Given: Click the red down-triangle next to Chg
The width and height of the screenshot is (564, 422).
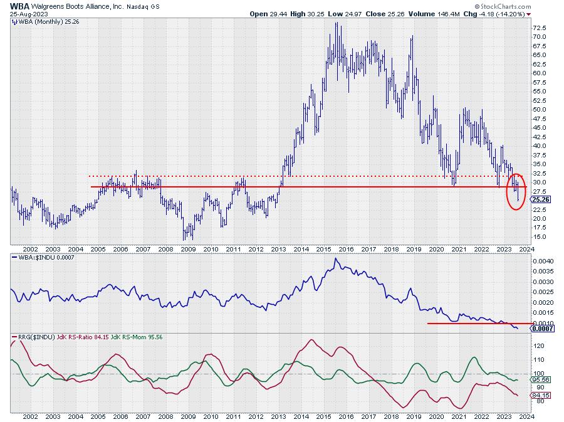Looking at the screenshot, I should point(530,13).
